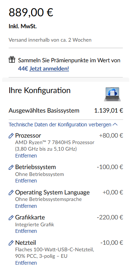Select the Prozessor configuration heading
Image resolution: width=134 pixels, height=273 pixels.
pyautogui.click(x=28, y=135)
